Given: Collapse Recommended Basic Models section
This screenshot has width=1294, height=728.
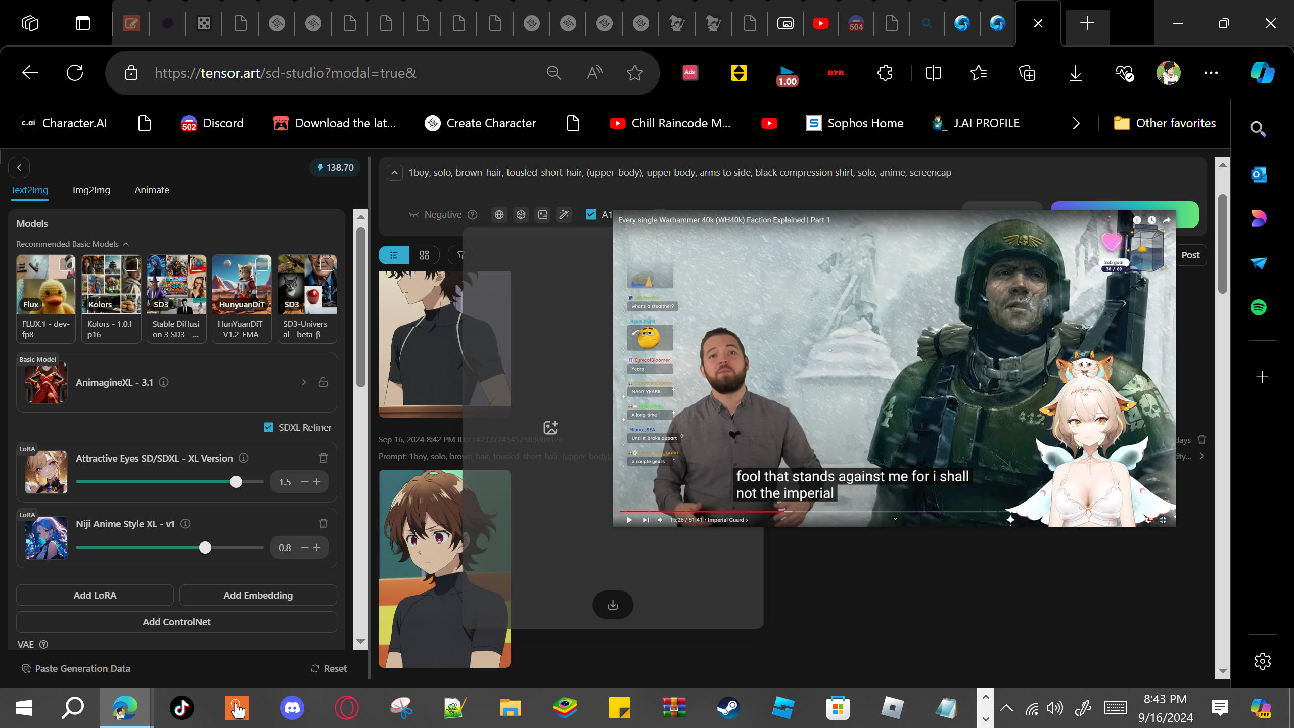Looking at the screenshot, I should 126,244.
